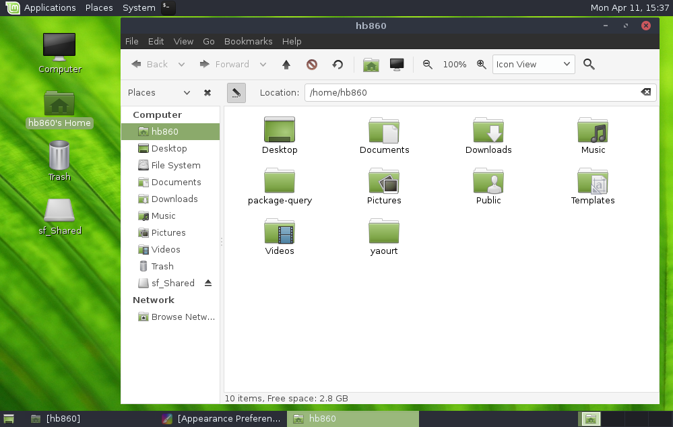This screenshot has height=427, width=673.
Task: Go up one directory level
Action: coord(286,64)
